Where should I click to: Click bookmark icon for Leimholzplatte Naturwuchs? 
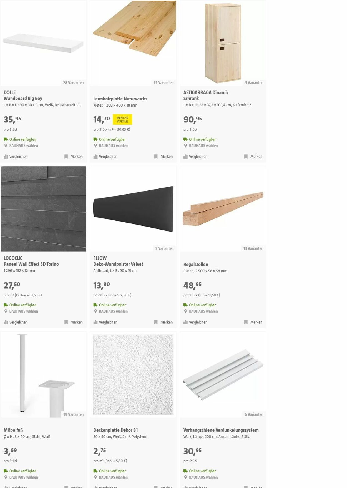pos(156,157)
